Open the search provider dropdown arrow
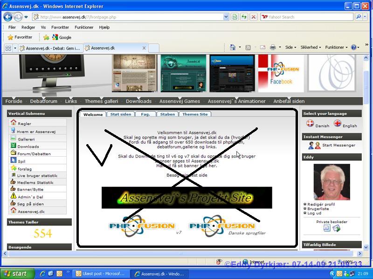 click(365, 17)
